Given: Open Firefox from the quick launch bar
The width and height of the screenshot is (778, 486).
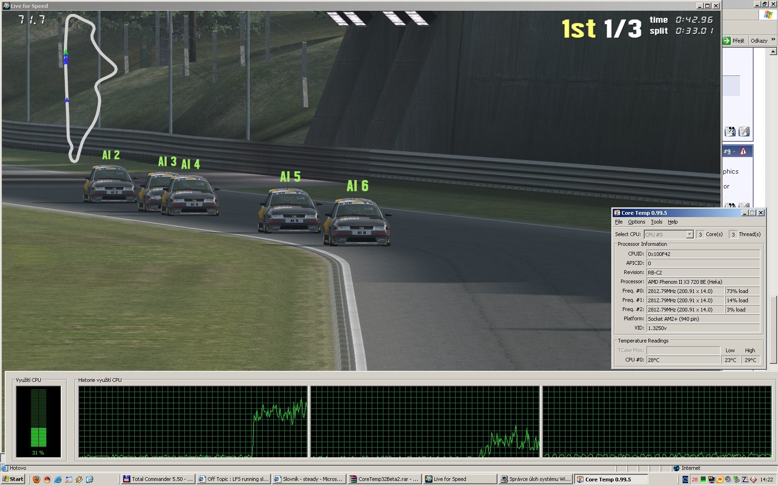Looking at the screenshot, I should point(36,480).
